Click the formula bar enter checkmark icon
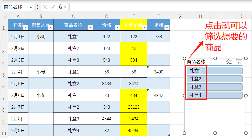Image resolution: width=252 pixels, height=138 pixels. click(x=52, y=7)
